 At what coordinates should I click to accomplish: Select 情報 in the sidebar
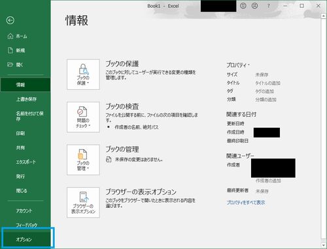[x=26, y=85]
